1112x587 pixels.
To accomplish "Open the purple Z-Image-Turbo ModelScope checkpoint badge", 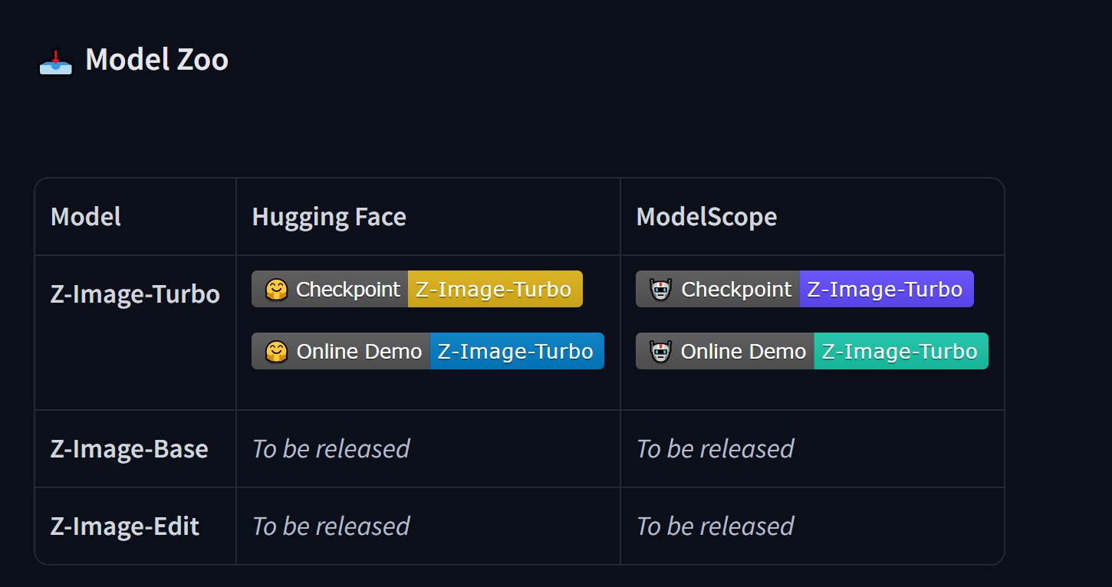I will coord(887,289).
